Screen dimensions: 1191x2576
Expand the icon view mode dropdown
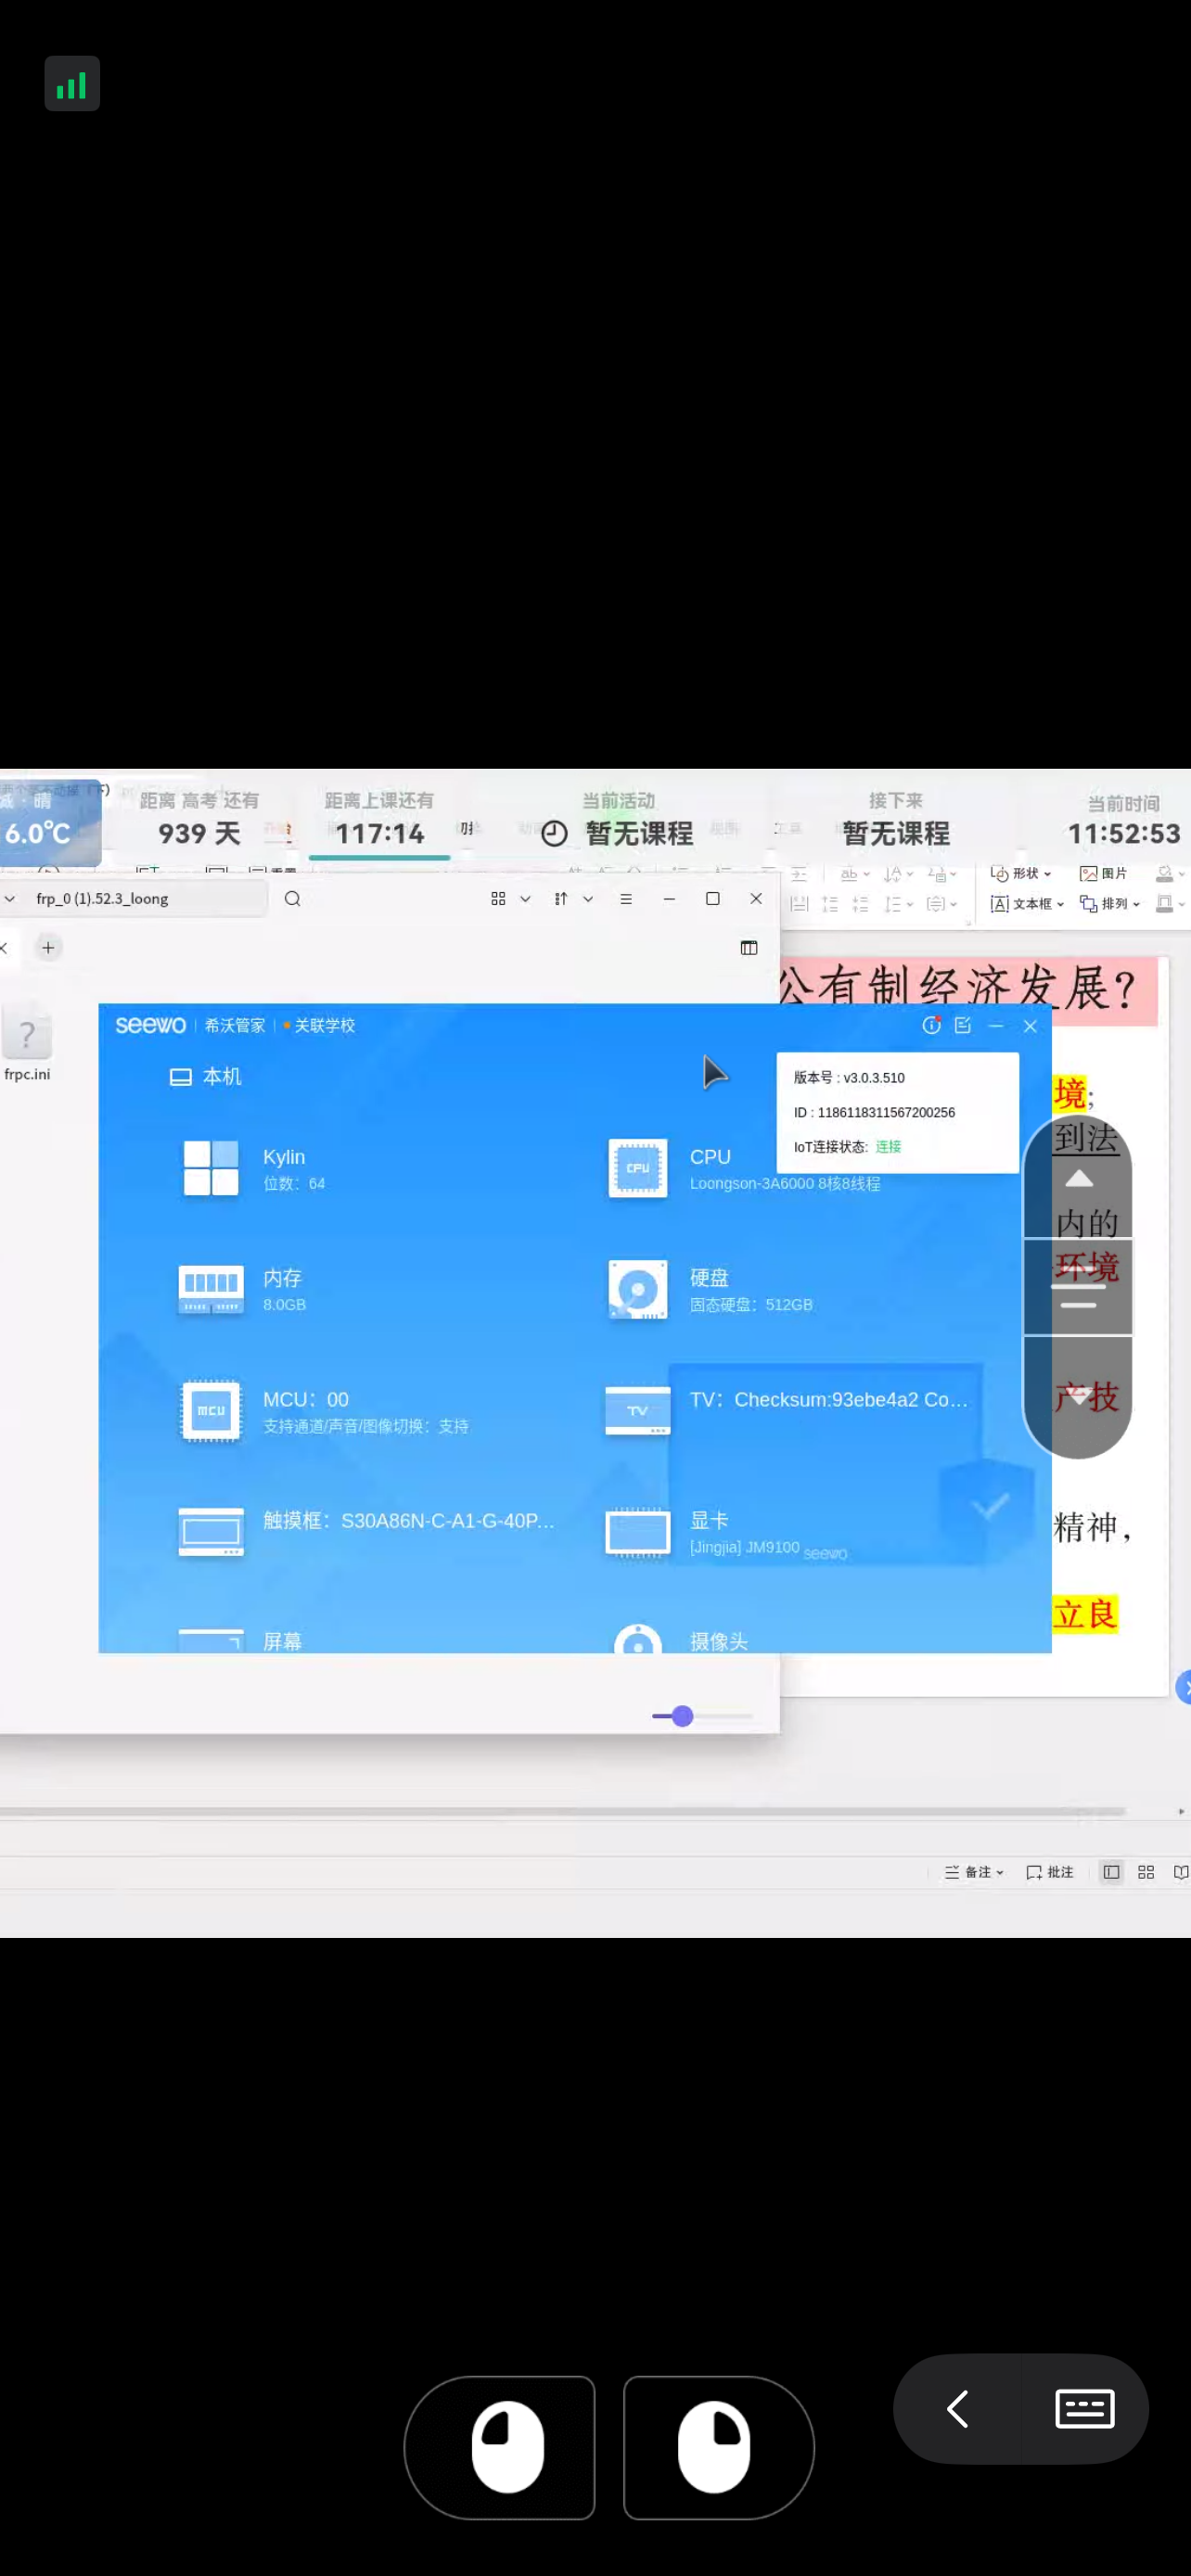[x=525, y=898]
